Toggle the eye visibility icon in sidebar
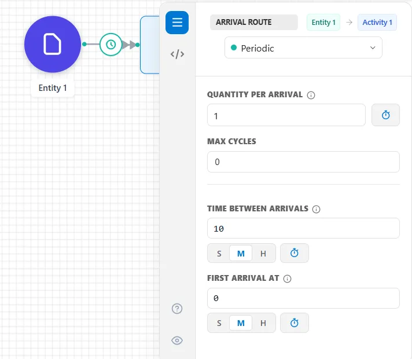Image resolution: width=412 pixels, height=359 pixels. 177,340
